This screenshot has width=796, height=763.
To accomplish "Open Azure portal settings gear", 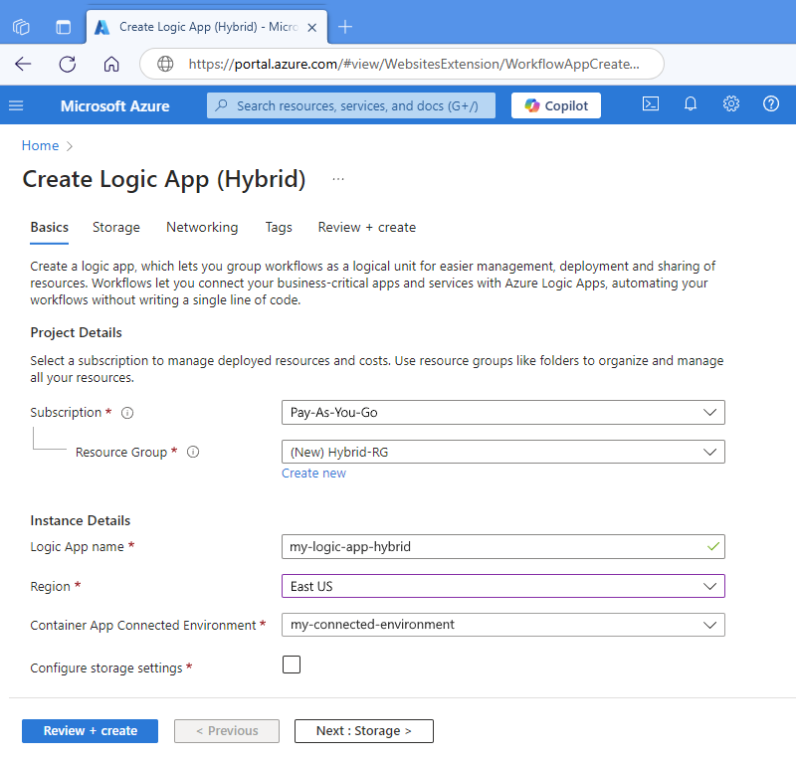I will coord(730,104).
